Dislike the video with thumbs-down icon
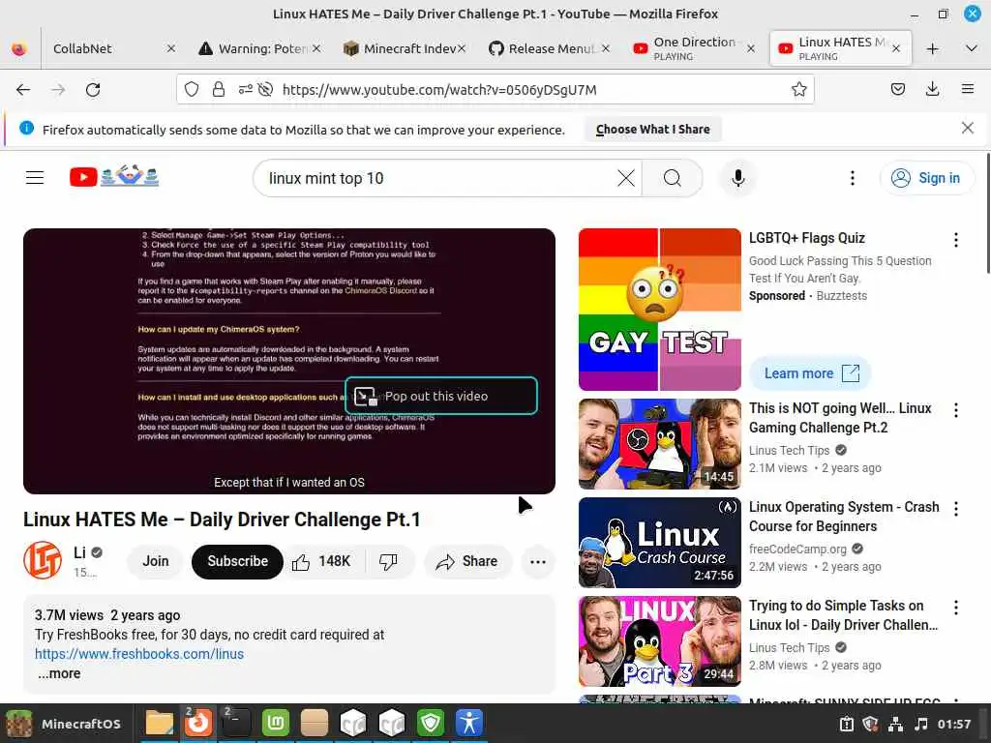Viewport: 991px width, 743px height. [x=389, y=562]
